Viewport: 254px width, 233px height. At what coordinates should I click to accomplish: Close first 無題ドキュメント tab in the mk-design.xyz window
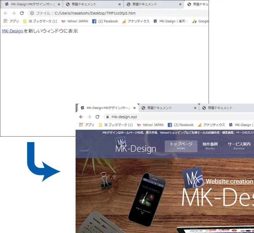[x=195, y=108]
